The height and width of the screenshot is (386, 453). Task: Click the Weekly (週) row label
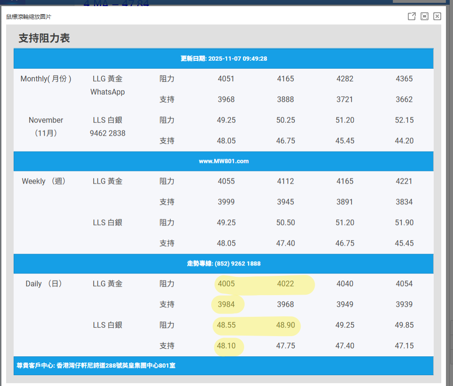(44, 181)
